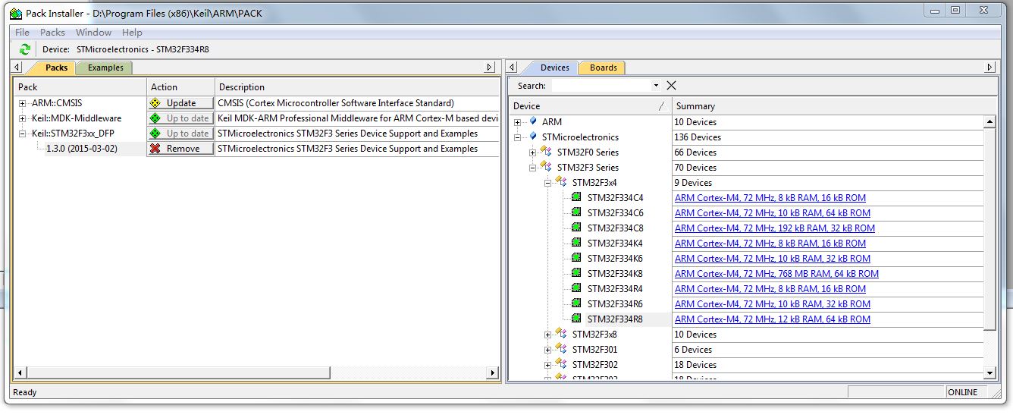Open STM32F334R8 summary link
Image resolution: width=1013 pixels, height=418 pixels.
click(773, 319)
